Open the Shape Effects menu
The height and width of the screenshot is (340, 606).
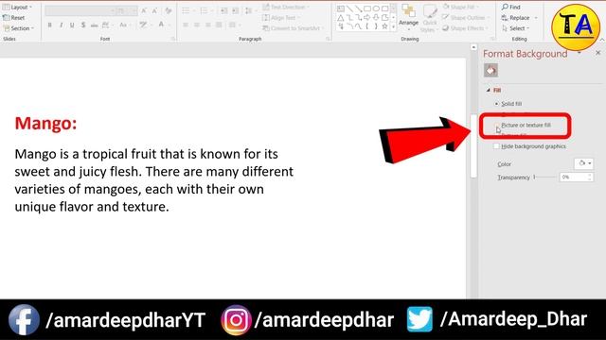click(465, 28)
